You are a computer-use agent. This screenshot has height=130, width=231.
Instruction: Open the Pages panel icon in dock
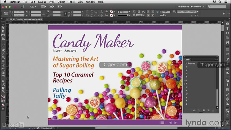228,24
